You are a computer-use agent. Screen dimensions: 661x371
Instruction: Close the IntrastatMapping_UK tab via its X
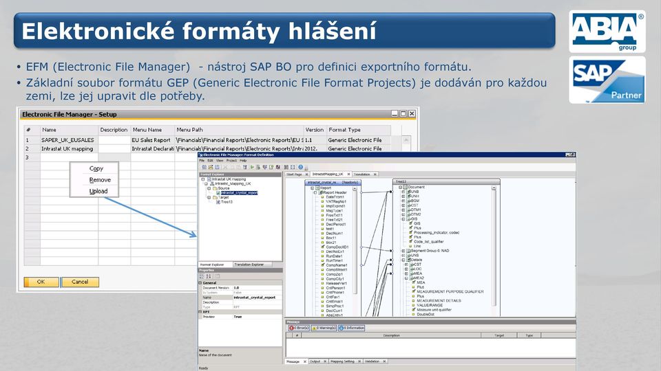click(348, 174)
